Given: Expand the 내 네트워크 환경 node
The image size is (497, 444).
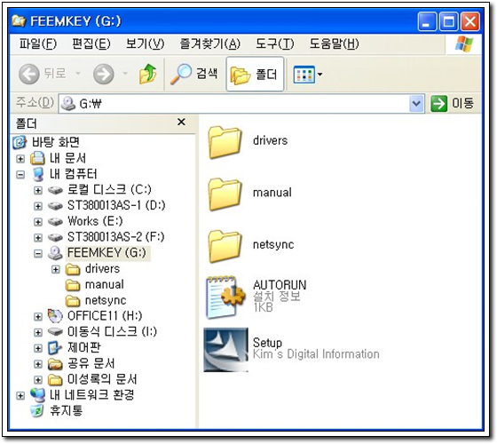Looking at the screenshot, I should click(20, 395).
